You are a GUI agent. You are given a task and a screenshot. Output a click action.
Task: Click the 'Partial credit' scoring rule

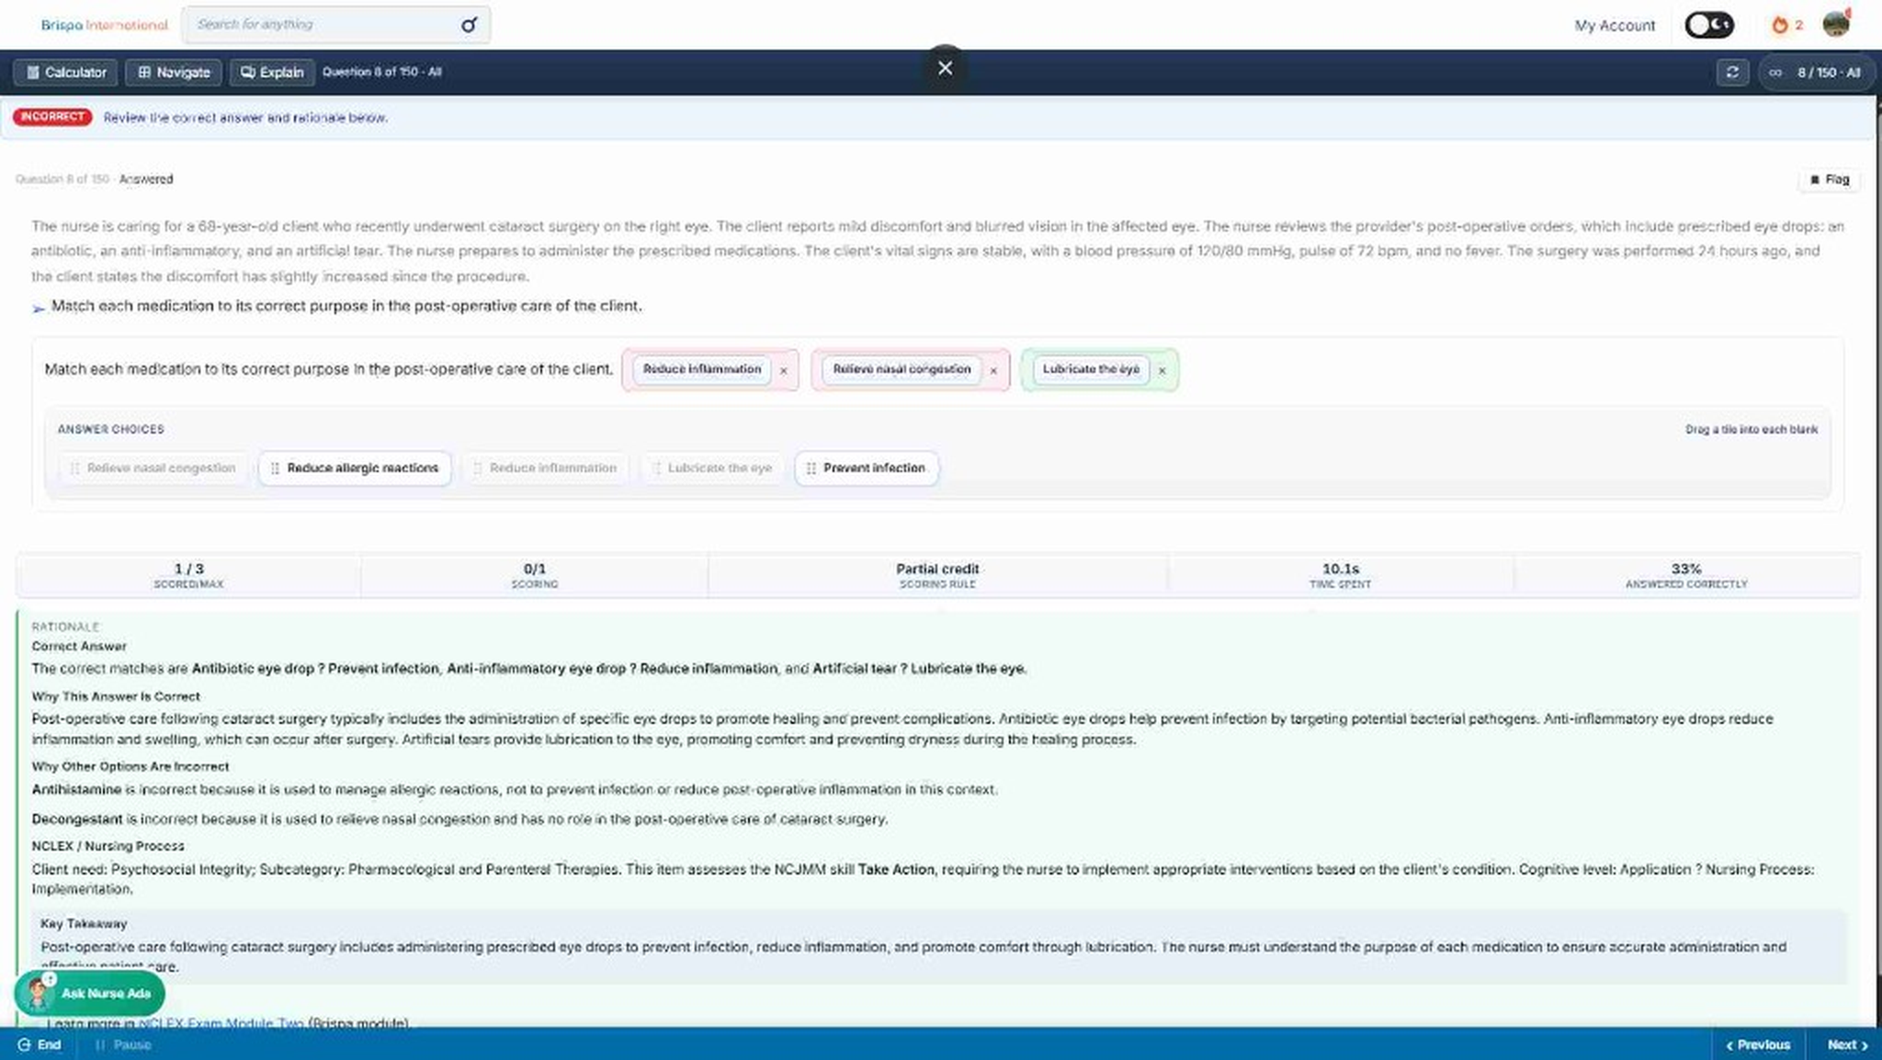click(937, 569)
